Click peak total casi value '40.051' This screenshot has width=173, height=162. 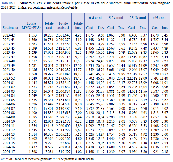tap(48, 78)
